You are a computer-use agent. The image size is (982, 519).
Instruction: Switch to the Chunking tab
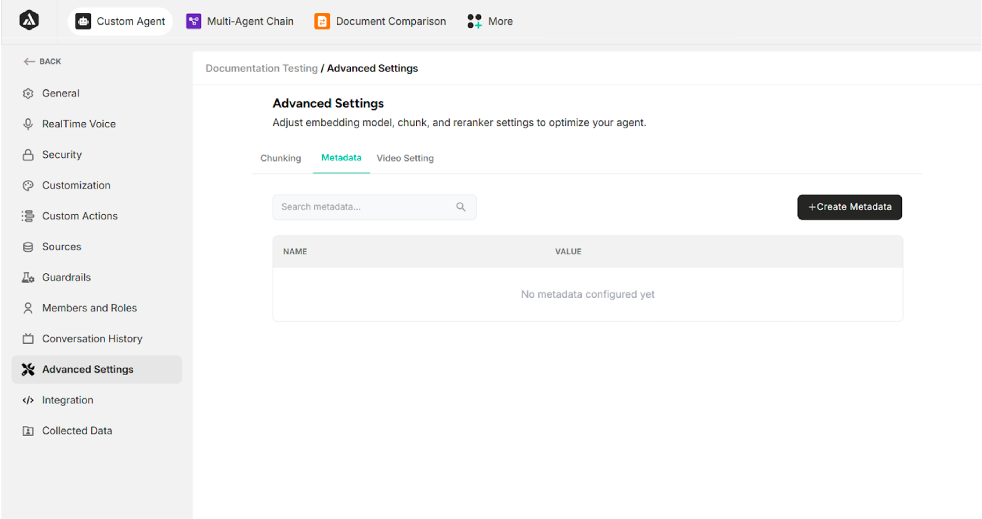point(280,158)
